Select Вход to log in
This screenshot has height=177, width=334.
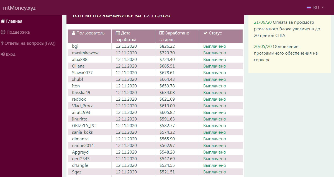[11, 54]
